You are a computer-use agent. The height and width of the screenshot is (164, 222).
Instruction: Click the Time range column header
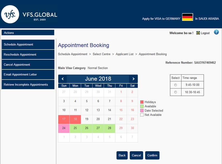(x=192, y=78)
